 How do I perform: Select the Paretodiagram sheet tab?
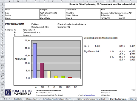point(118,99)
